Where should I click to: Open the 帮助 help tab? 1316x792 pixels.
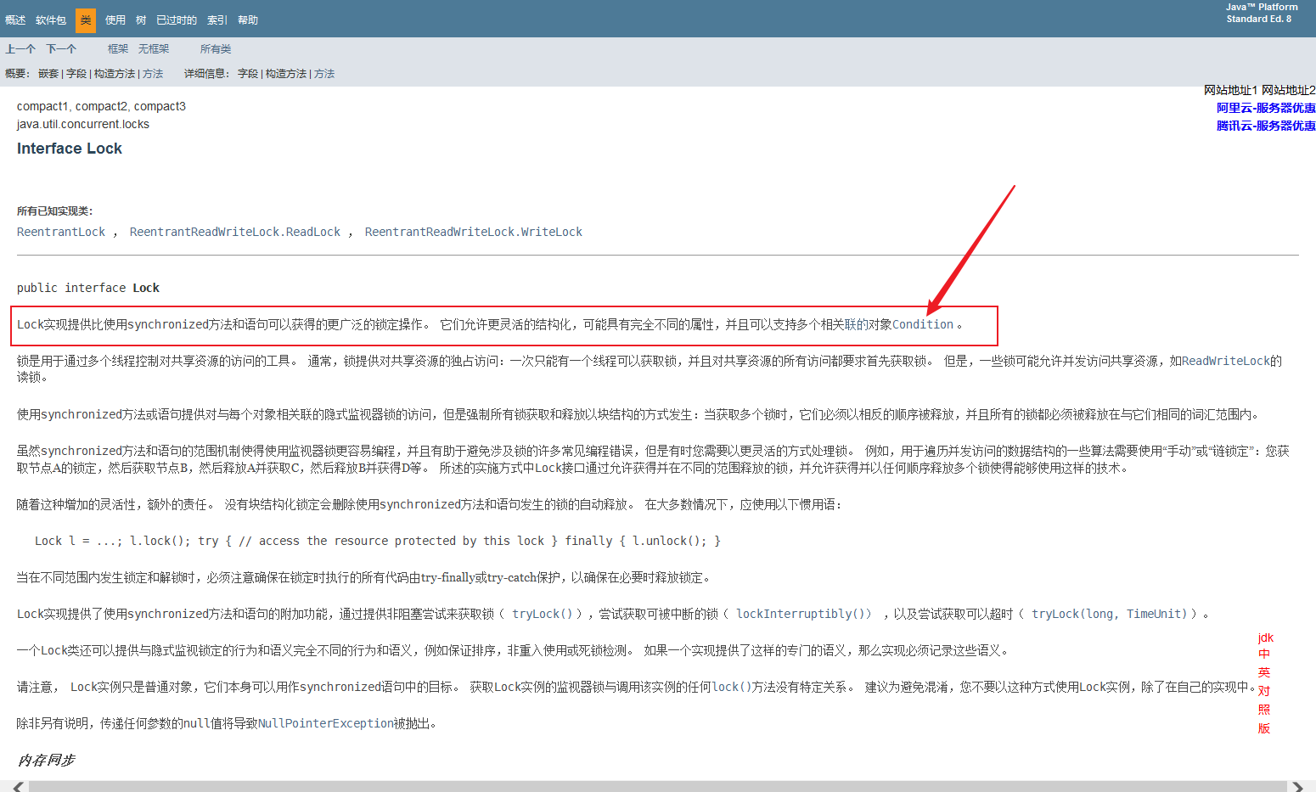pos(248,20)
